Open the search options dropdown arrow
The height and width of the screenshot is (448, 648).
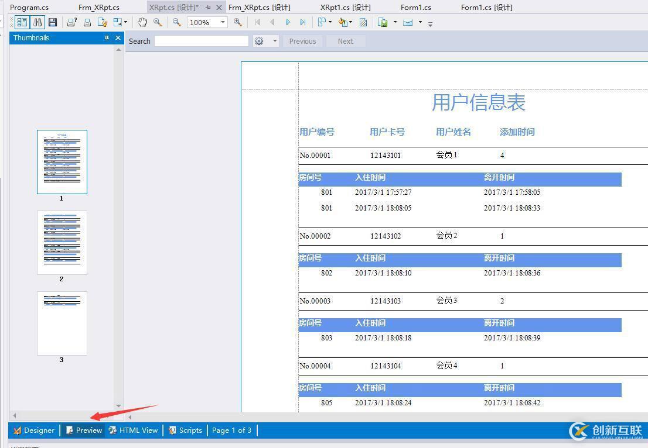tap(275, 42)
